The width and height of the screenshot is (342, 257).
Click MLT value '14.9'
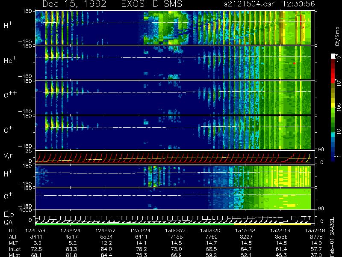tap(316, 243)
